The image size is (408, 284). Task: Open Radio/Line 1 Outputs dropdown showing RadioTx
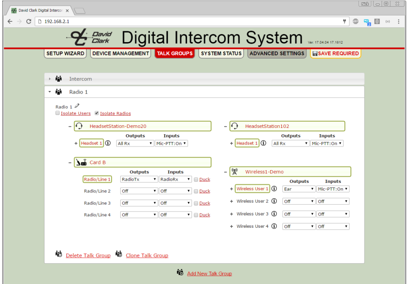139,179
